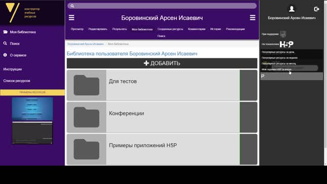This screenshot has height=184, width=327.
Task: Click the gray P bar in right panel
Action: click(292, 76)
